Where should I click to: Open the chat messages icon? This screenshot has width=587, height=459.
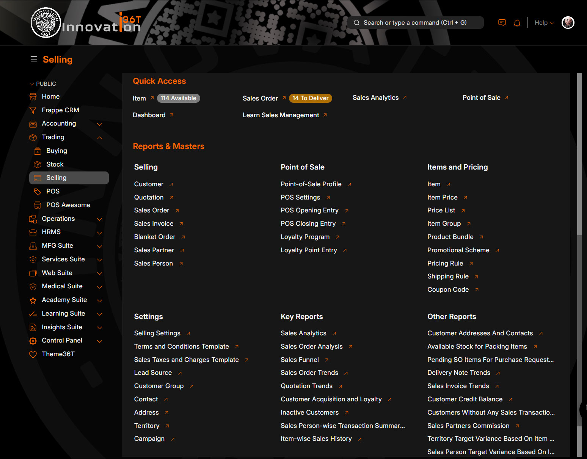[502, 23]
